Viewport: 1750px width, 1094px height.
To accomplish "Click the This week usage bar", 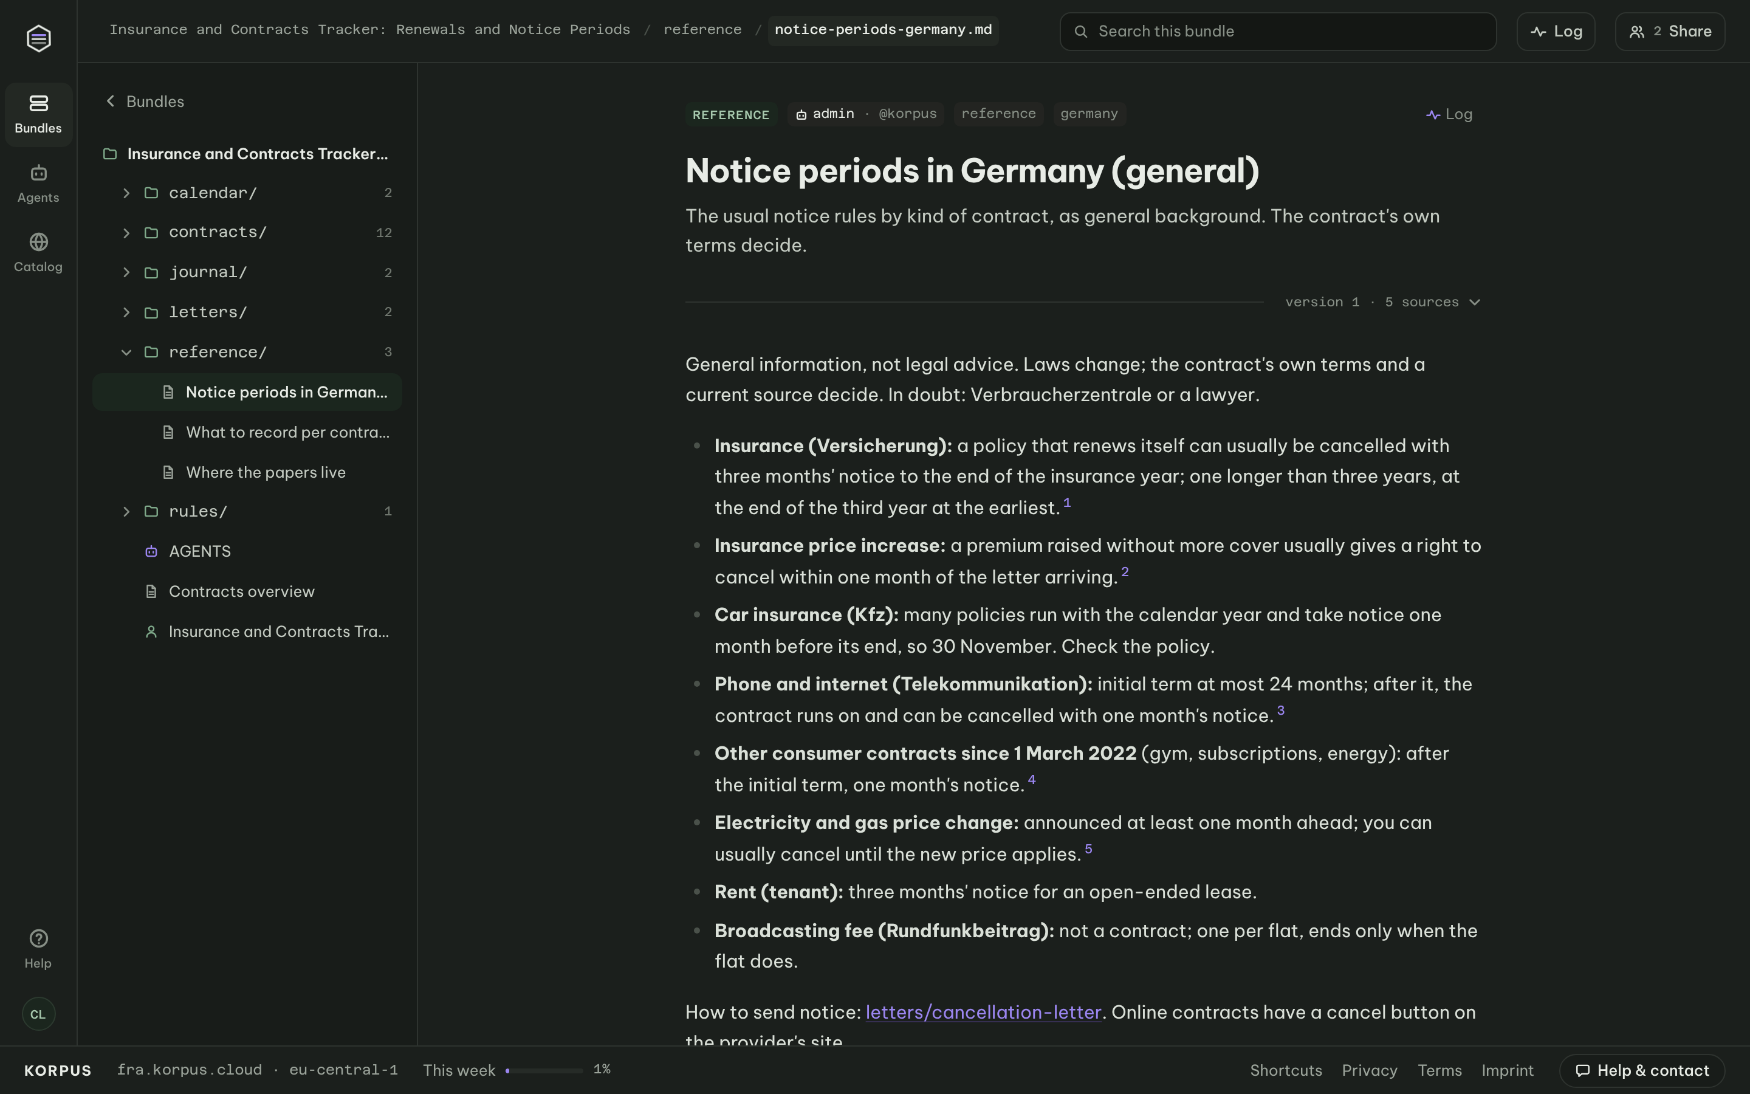I will 544,1070.
